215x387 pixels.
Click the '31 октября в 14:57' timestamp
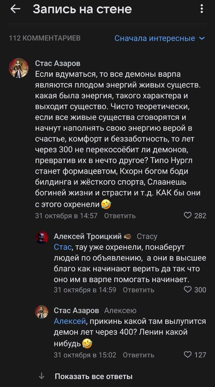(x=66, y=216)
